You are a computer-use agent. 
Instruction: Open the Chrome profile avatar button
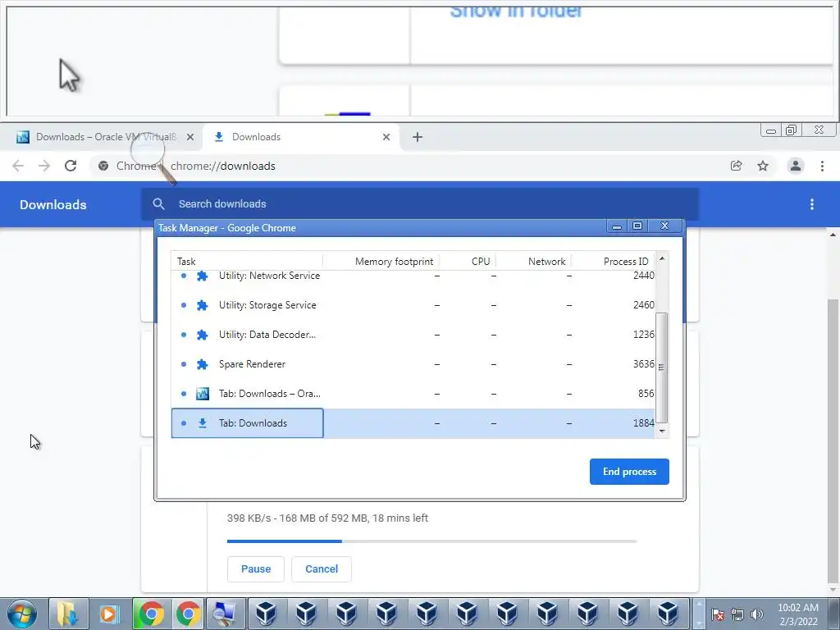(x=796, y=166)
